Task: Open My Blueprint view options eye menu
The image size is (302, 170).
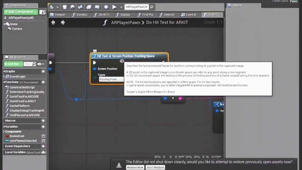Action: 41,64
